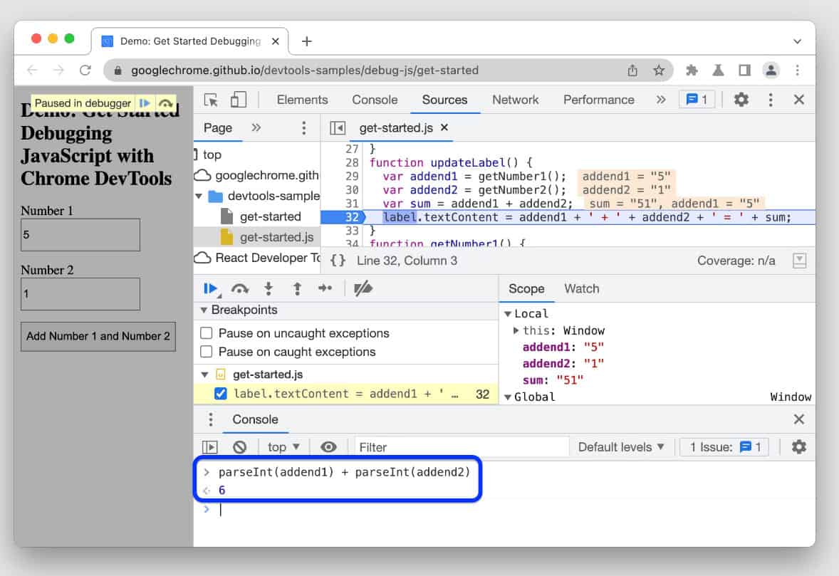
Task: Reload the page in Chrome
Action: click(x=85, y=70)
